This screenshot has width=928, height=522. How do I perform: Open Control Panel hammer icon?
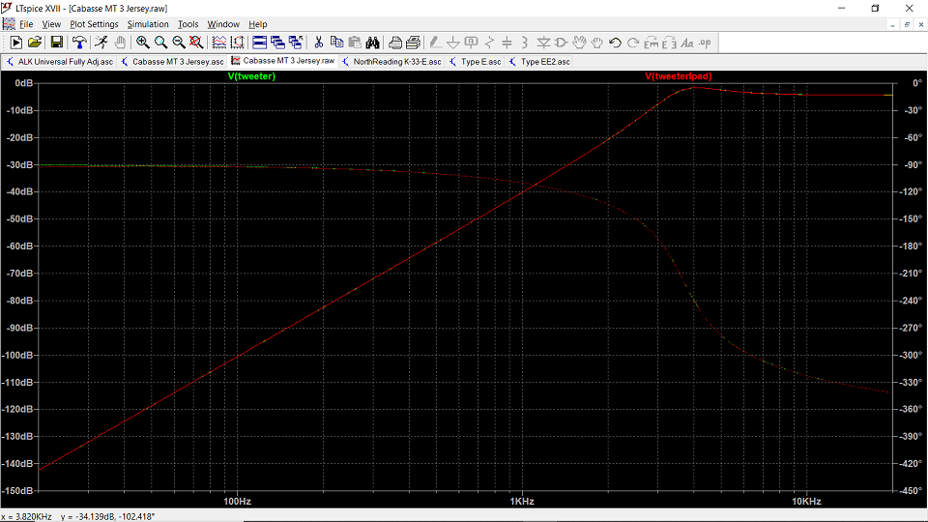click(79, 43)
